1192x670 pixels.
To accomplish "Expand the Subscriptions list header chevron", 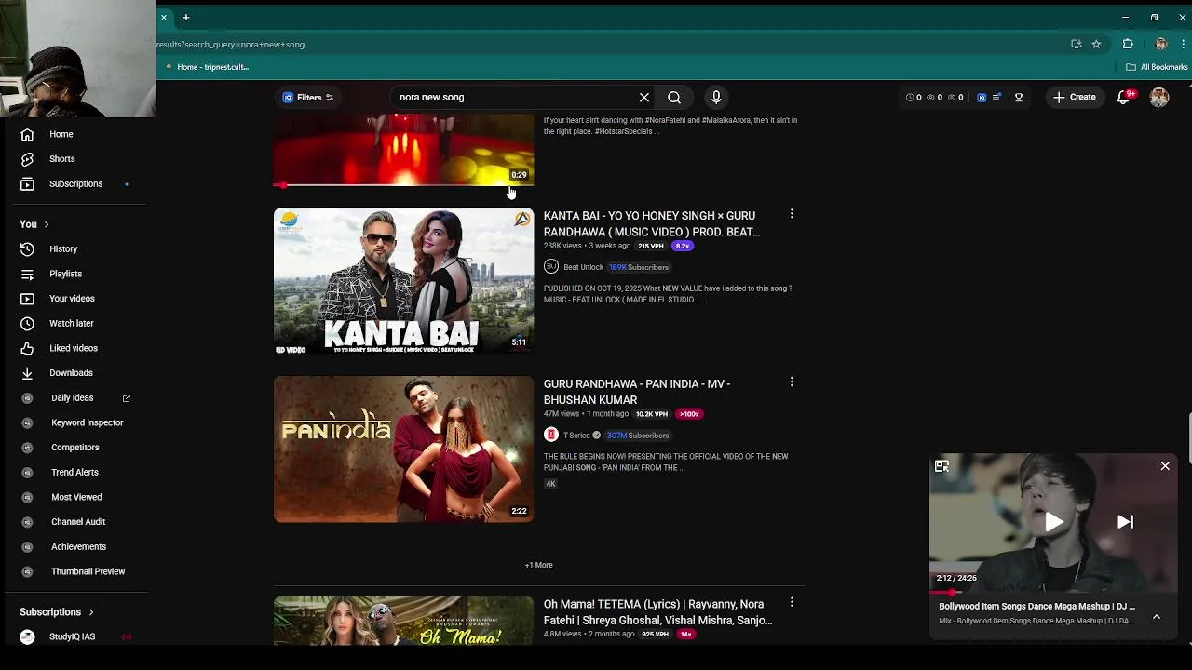I will point(91,612).
